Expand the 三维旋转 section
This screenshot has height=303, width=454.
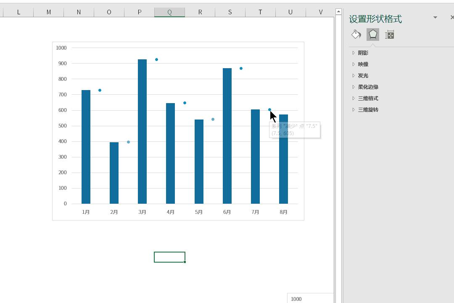coord(368,110)
